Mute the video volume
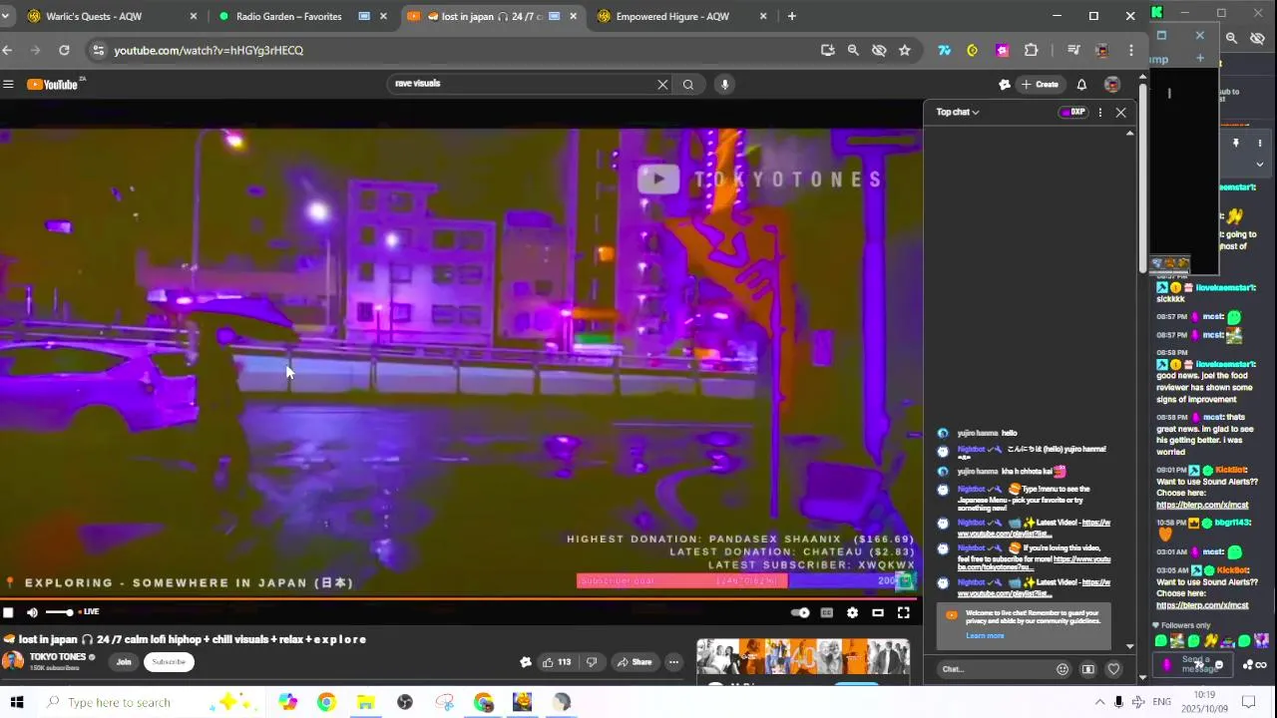Image resolution: width=1277 pixels, height=718 pixels. click(32, 612)
